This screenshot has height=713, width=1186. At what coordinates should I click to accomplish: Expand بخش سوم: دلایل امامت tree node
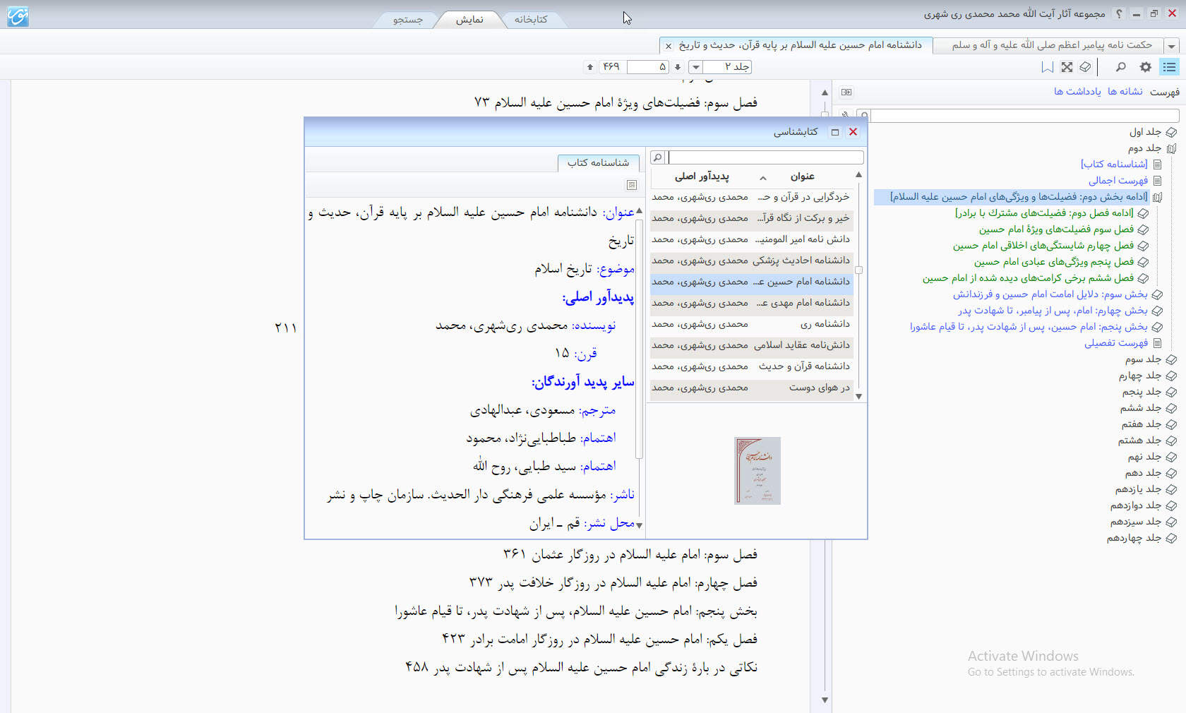tap(1157, 294)
